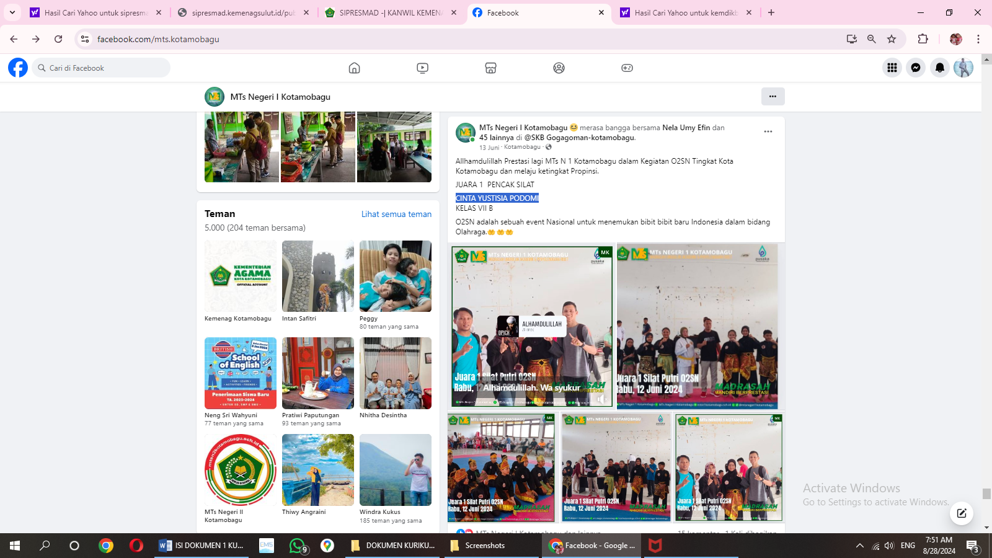Bookmark page with star icon
The width and height of the screenshot is (992, 558).
pyautogui.click(x=892, y=39)
